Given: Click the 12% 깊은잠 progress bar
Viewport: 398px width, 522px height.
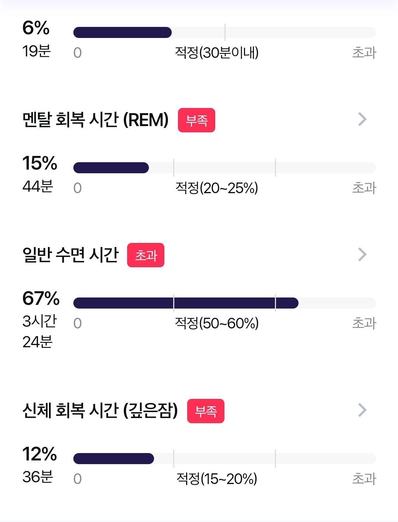Looking at the screenshot, I should [x=224, y=459].
